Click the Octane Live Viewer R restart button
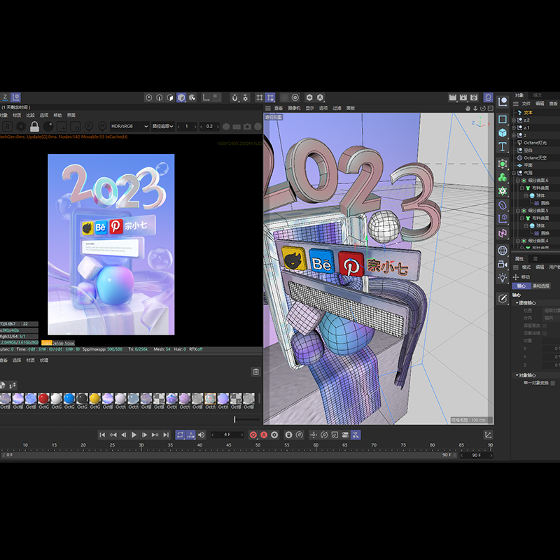560x560 pixels. tap(8, 127)
